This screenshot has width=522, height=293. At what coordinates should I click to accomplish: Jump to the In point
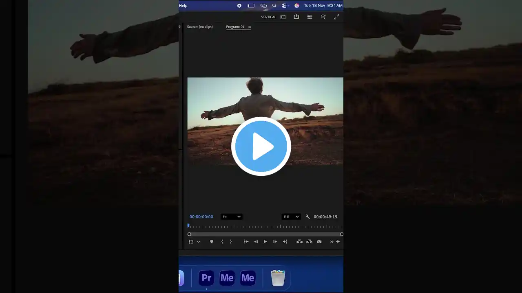coord(246,242)
